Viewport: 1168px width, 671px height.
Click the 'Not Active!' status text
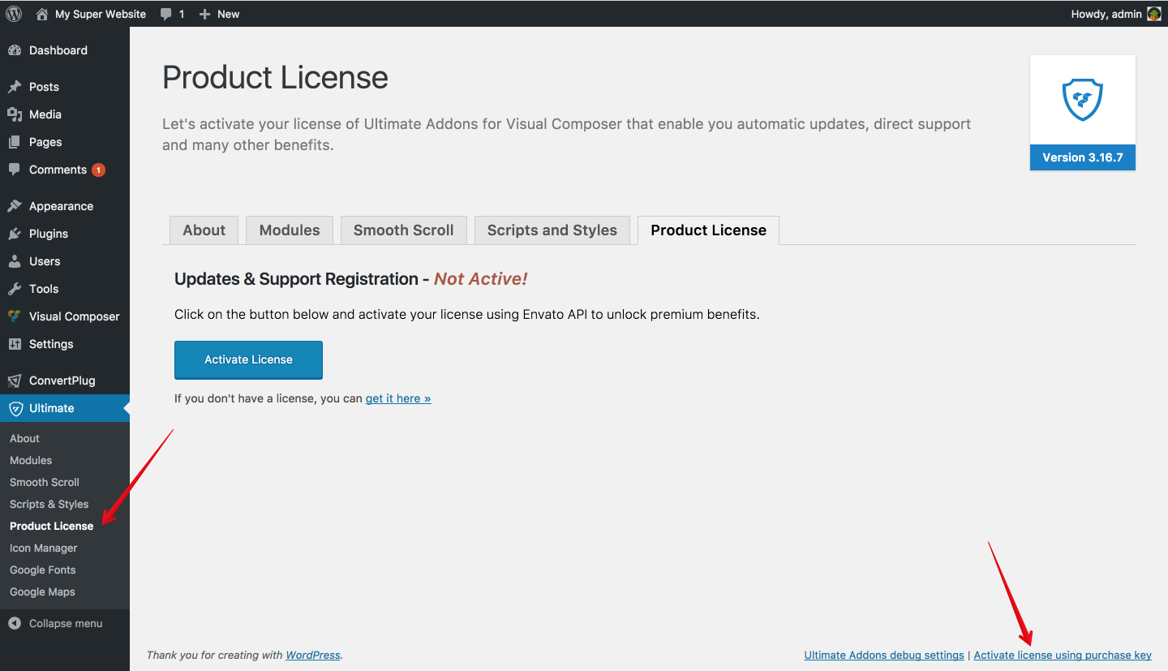coord(481,279)
